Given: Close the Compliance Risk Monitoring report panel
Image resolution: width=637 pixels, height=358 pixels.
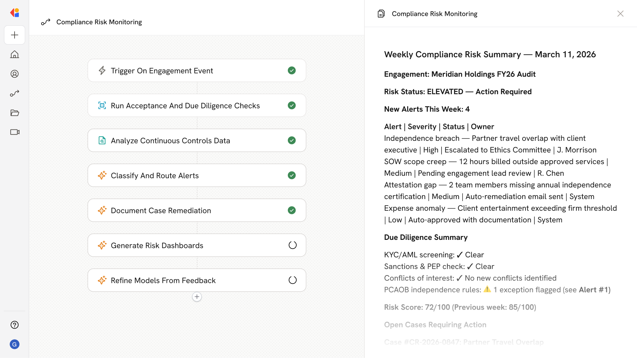Looking at the screenshot, I should click(620, 14).
